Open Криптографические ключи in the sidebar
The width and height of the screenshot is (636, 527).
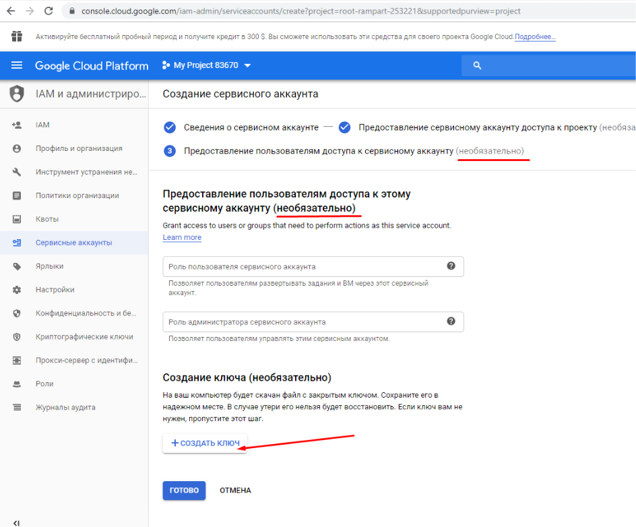74,337
